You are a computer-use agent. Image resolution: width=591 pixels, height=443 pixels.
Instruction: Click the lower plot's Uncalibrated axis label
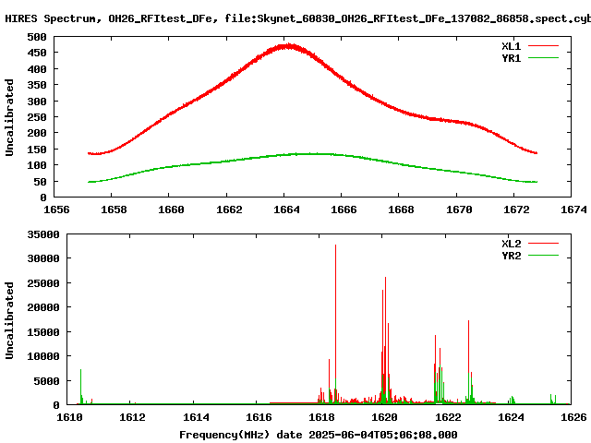tap(9, 320)
